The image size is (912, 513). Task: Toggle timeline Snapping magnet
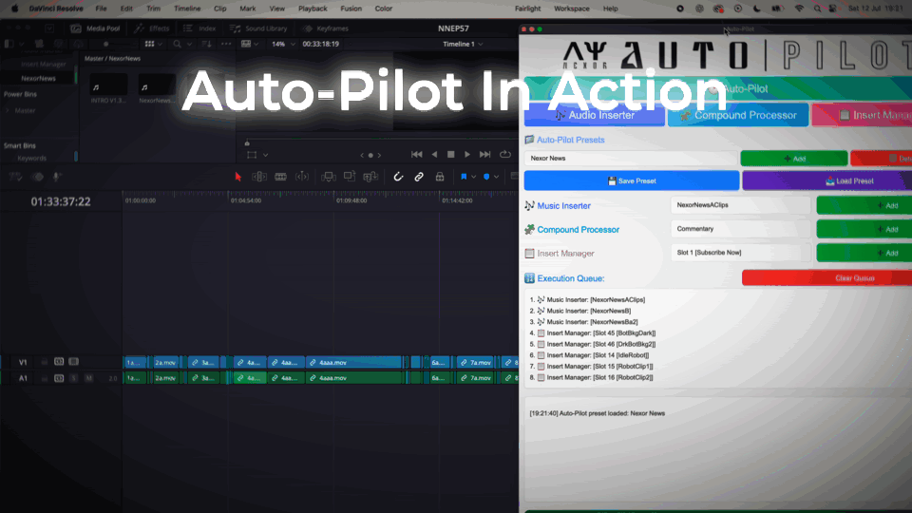coord(398,177)
